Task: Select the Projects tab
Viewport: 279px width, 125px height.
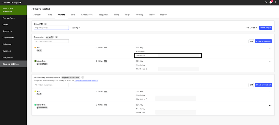Action: click(61, 15)
